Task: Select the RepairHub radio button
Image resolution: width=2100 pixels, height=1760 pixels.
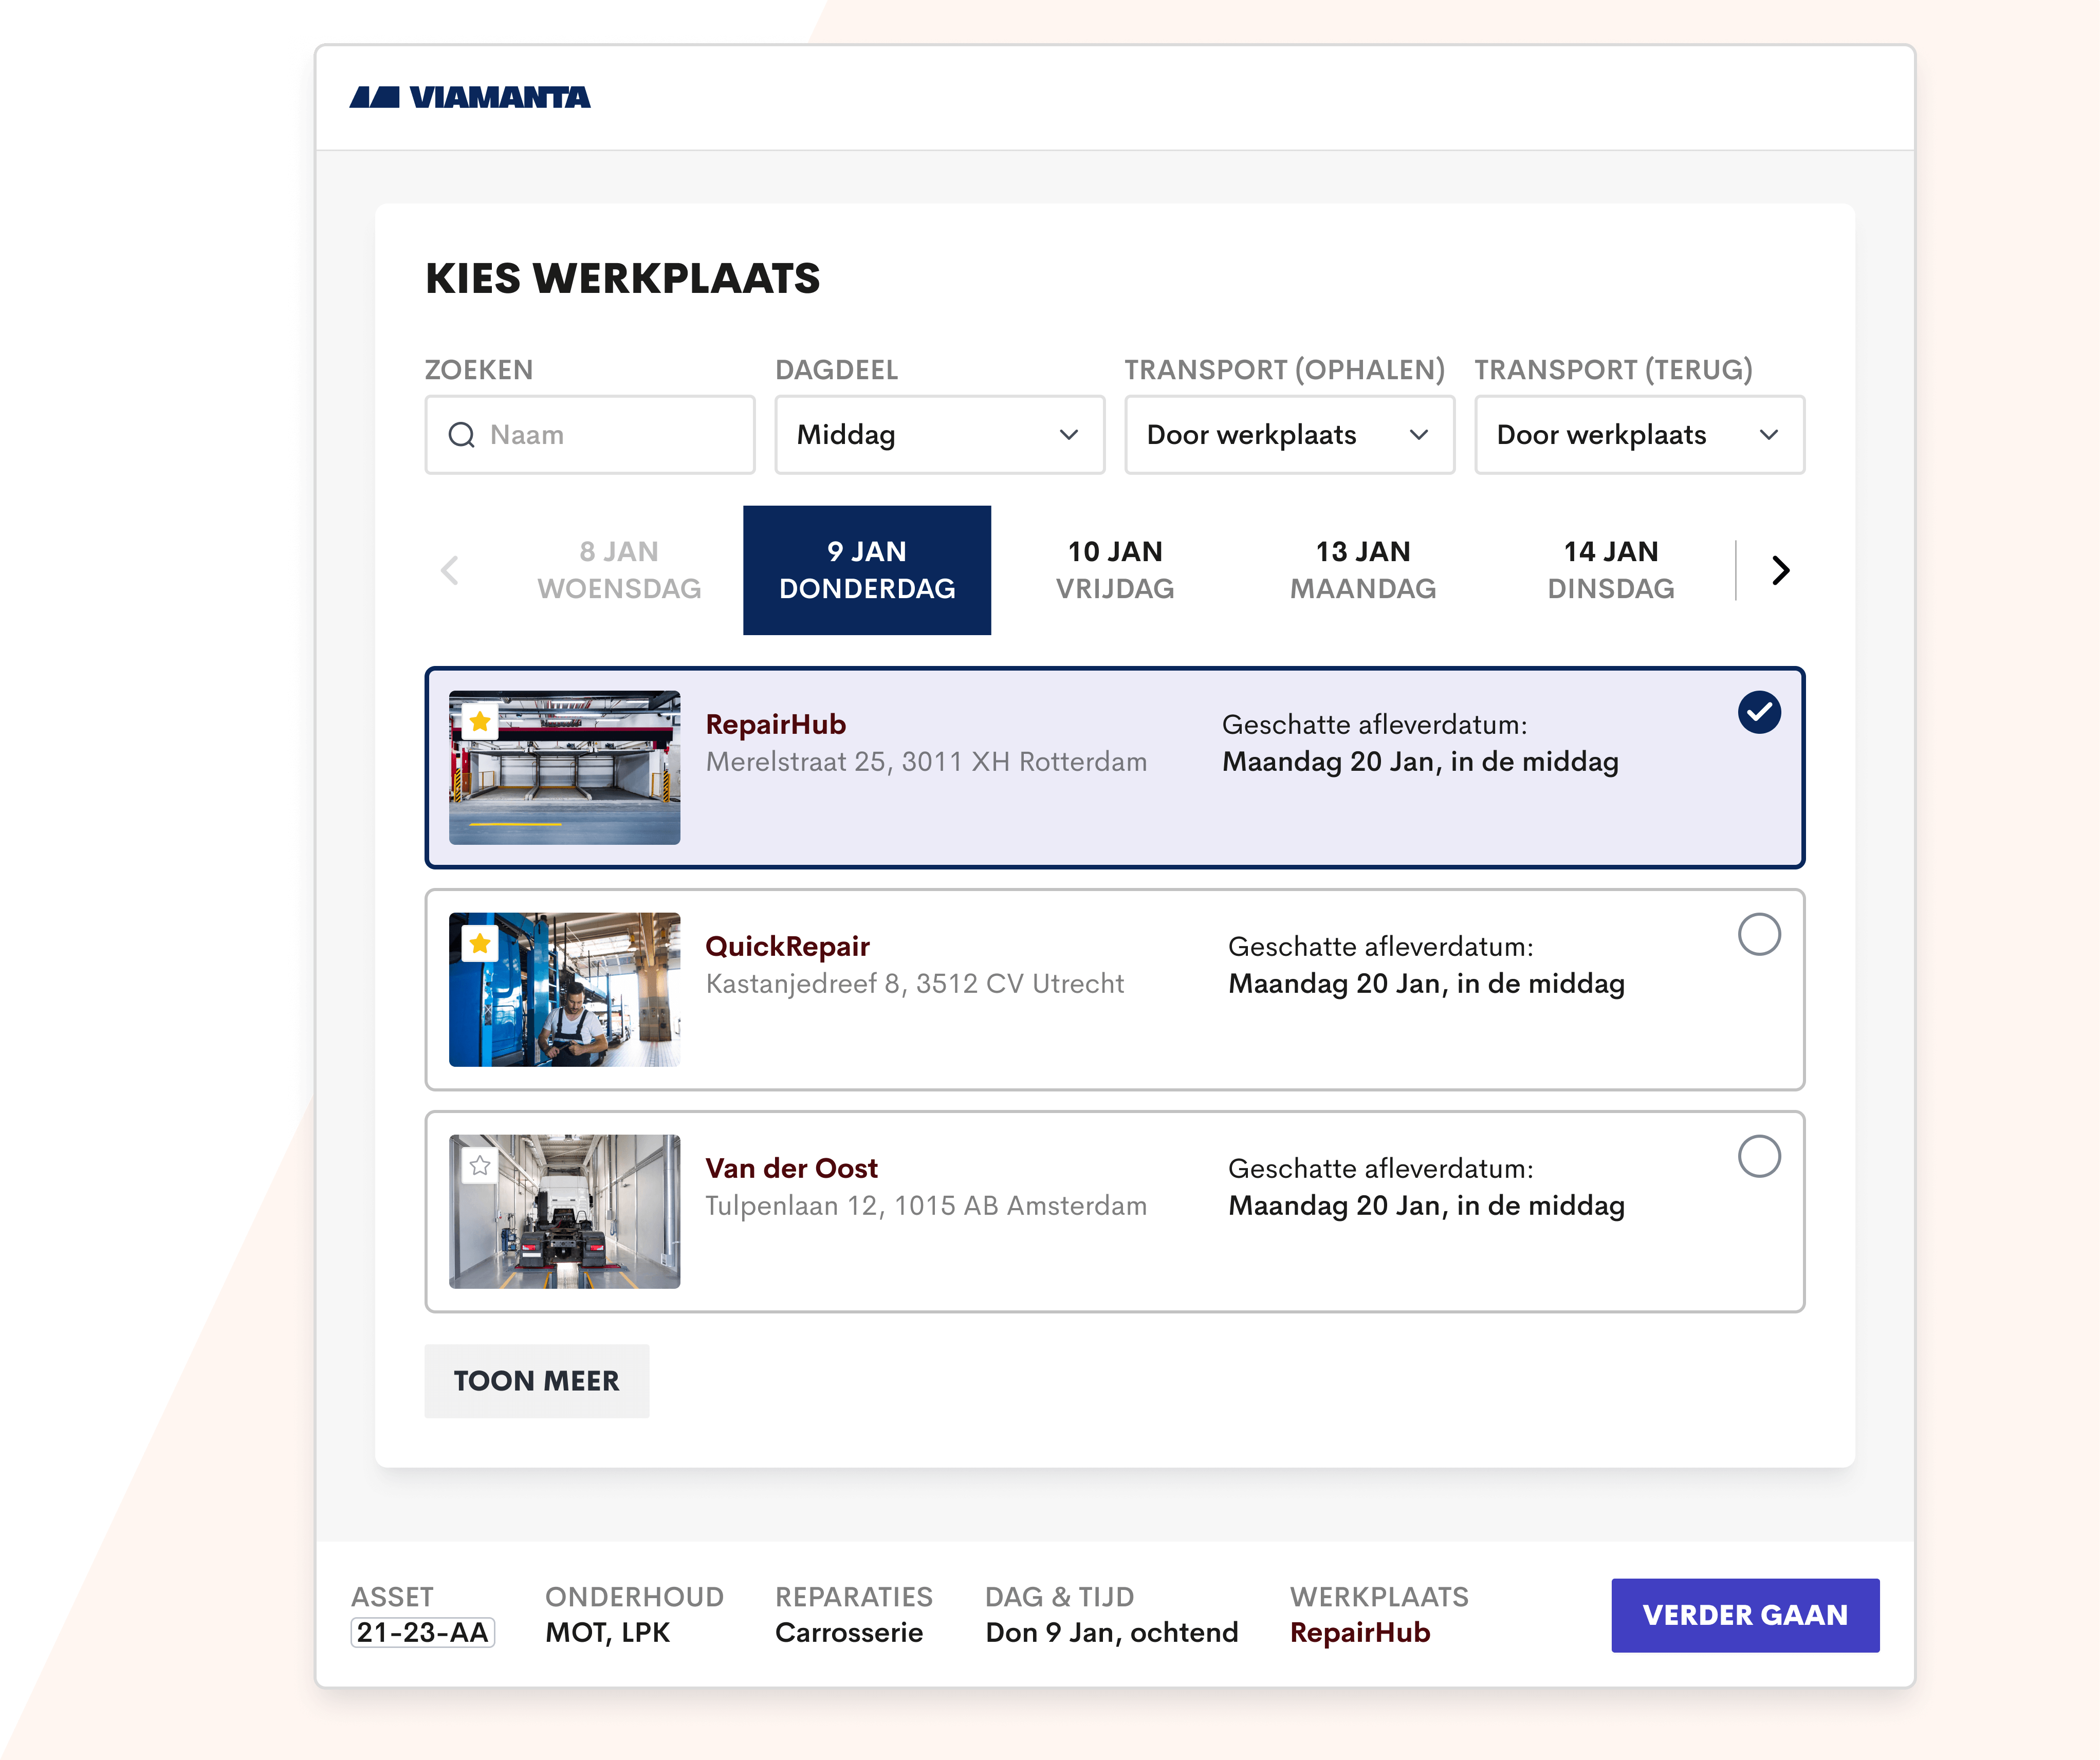Action: (x=1759, y=712)
